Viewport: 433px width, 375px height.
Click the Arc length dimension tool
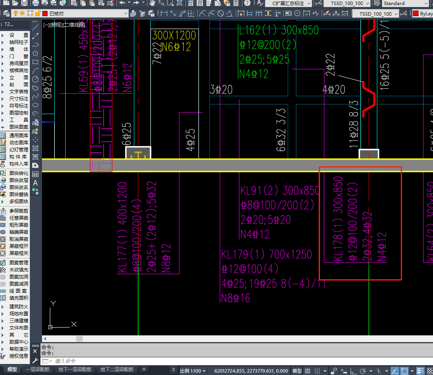coord(182,13)
